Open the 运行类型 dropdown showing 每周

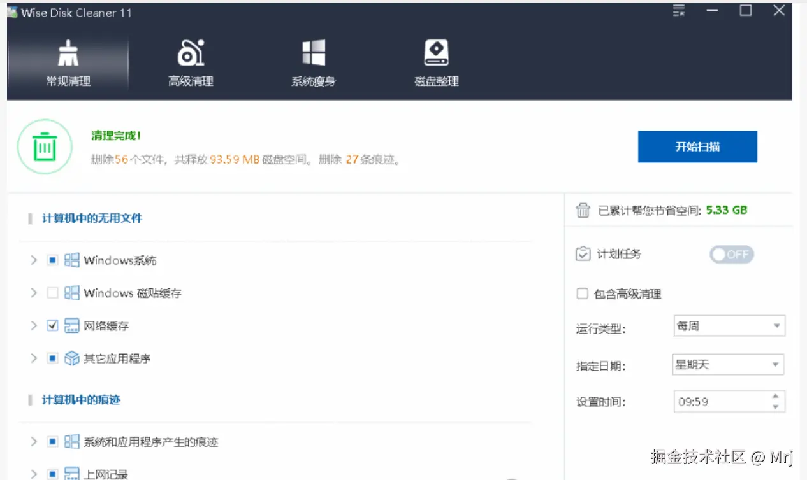pos(729,326)
